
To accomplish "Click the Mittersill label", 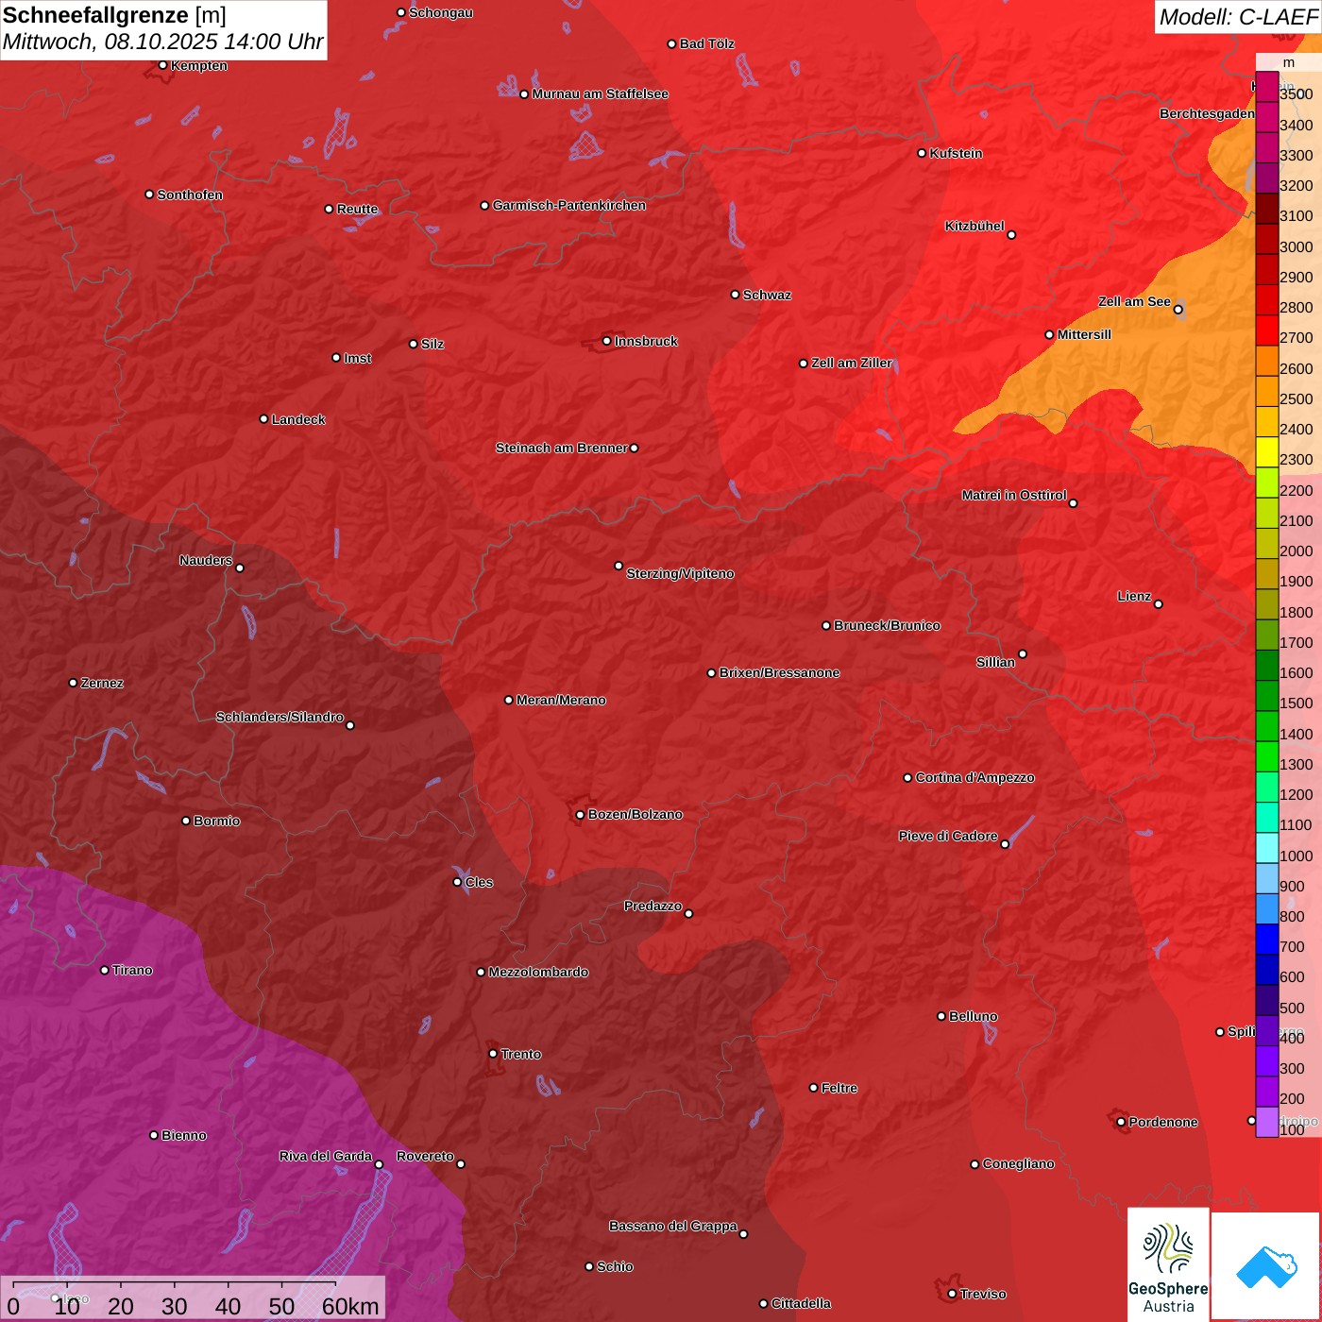I will [1084, 335].
